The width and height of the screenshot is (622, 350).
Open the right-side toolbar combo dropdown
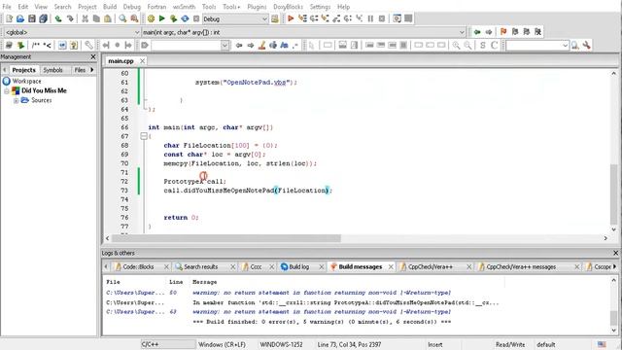(x=566, y=46)
